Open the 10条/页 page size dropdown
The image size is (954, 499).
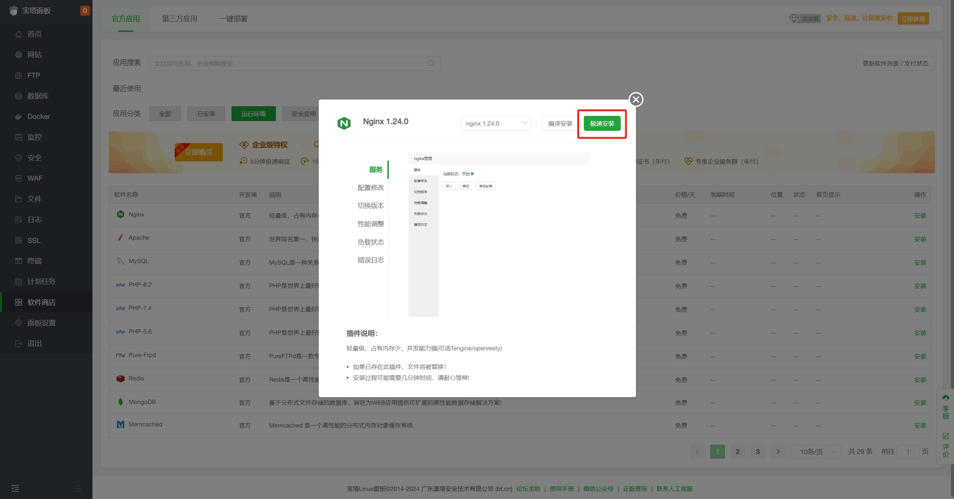[815, 451]
